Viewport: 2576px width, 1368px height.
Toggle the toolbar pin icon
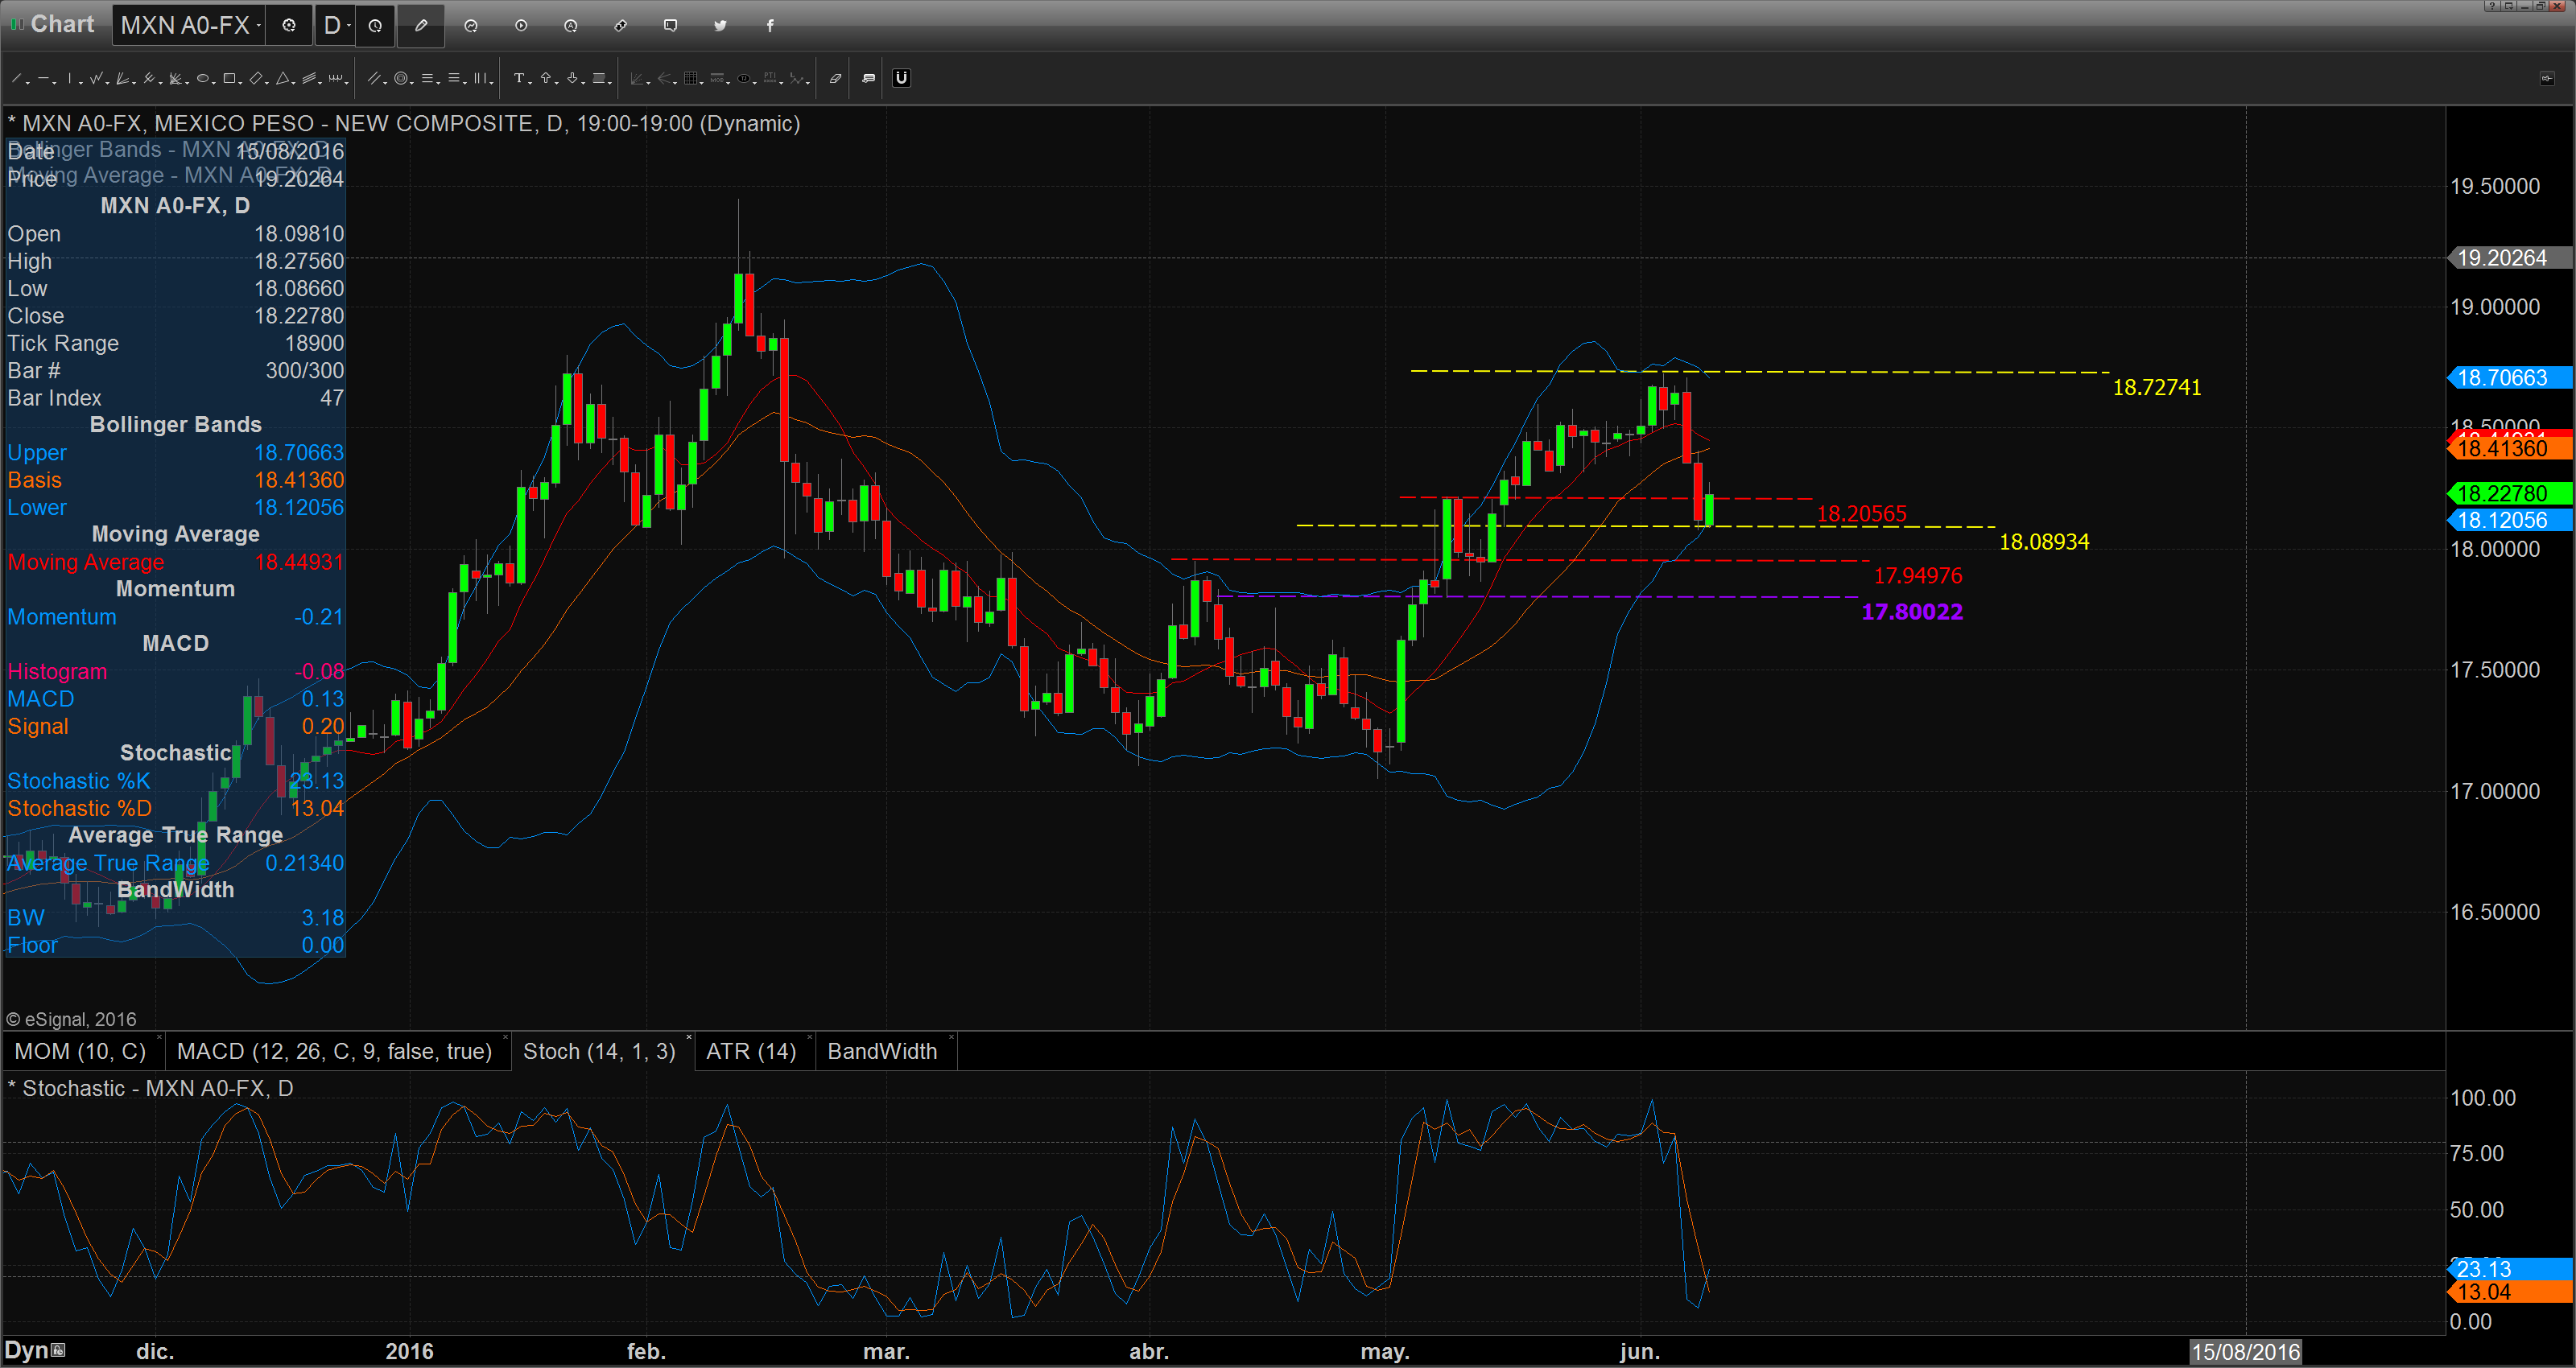click(2548, 78)
